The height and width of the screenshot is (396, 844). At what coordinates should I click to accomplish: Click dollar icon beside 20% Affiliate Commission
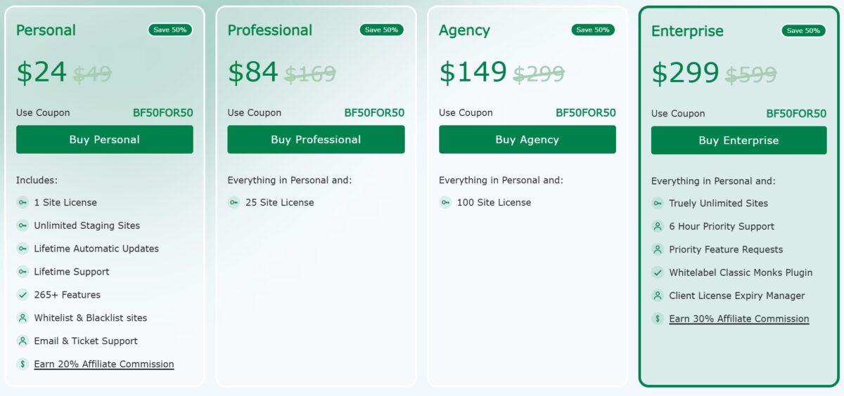[23, 364]
